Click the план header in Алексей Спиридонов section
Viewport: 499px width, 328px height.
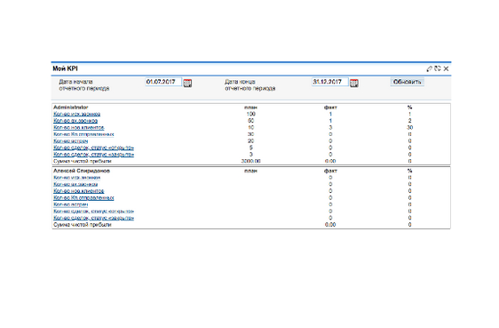pyautogui.click(x=250, y=171)
